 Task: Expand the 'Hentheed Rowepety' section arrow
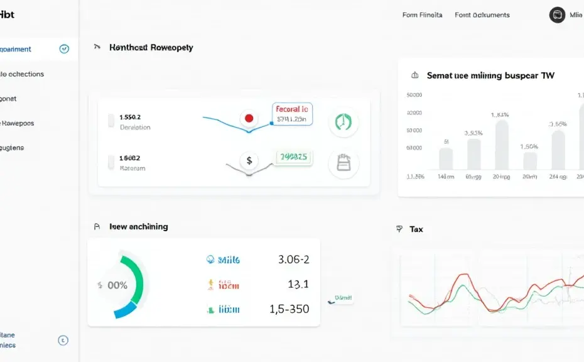[97, 47]
